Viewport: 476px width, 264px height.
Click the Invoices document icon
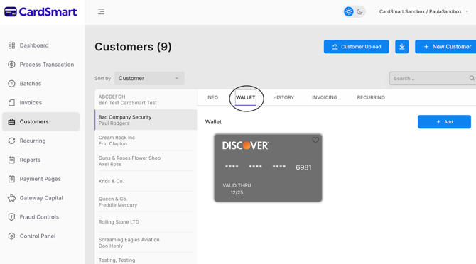pos(11,103)
